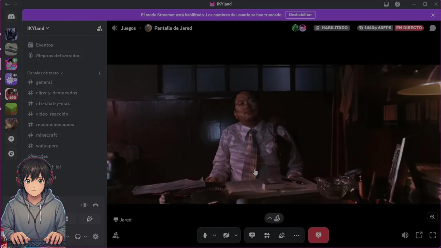Open headphone output options arrow
This screenshot has width=441, height=248.
(85, 236)
